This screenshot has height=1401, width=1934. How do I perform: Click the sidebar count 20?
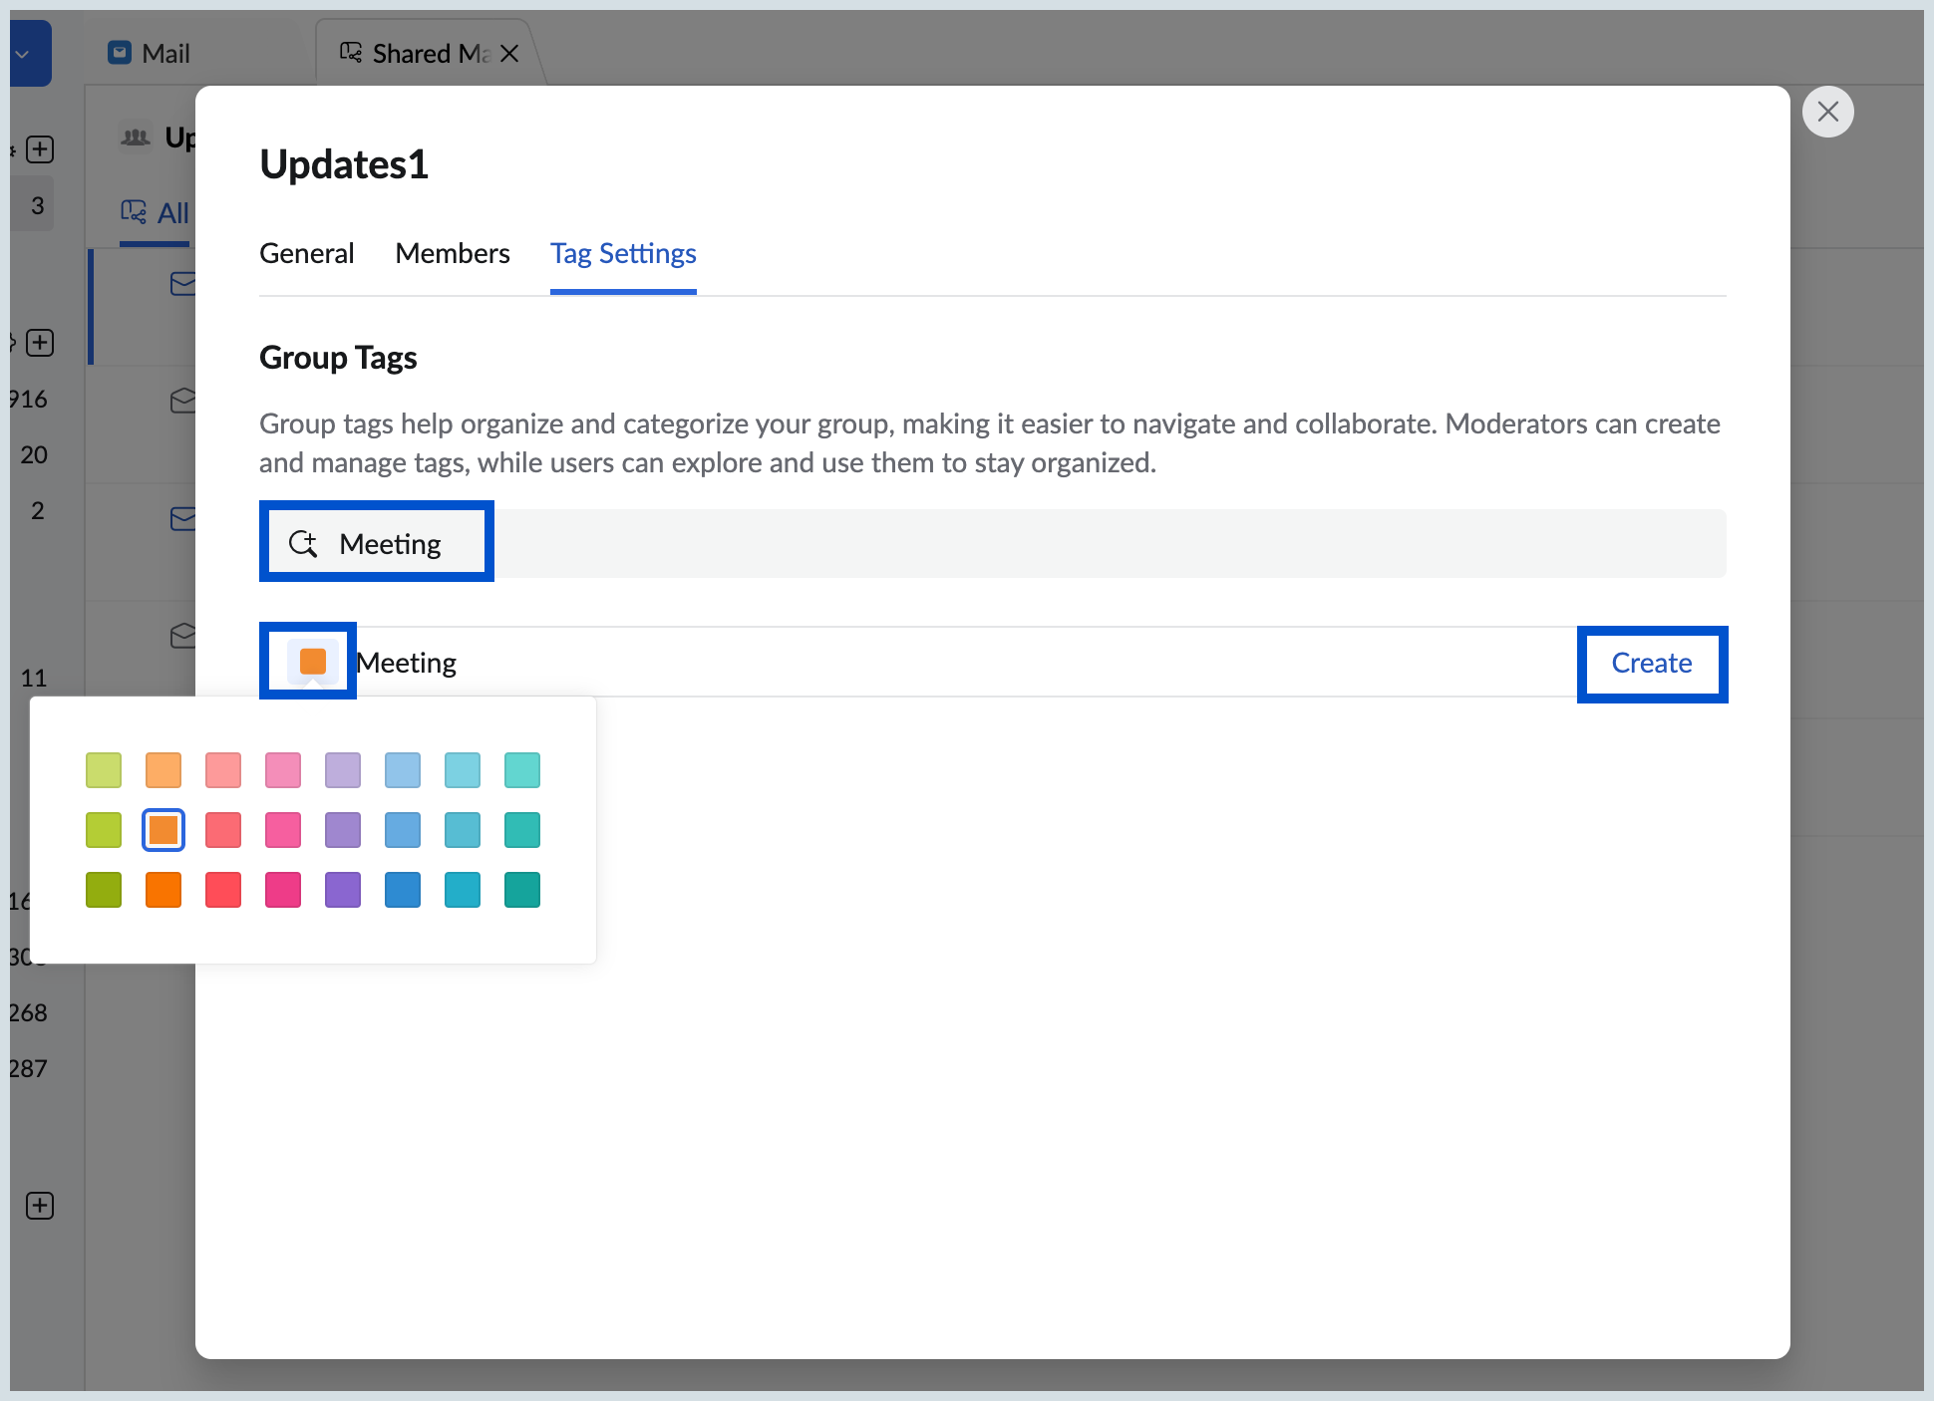tap(34, 455)
